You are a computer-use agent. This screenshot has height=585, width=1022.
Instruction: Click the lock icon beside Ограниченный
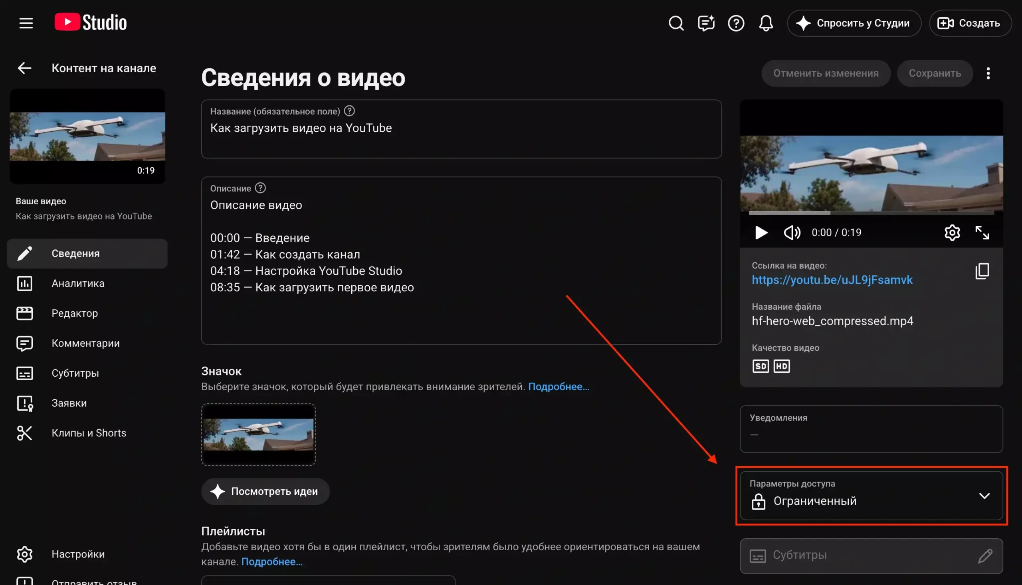pos(759,502)
